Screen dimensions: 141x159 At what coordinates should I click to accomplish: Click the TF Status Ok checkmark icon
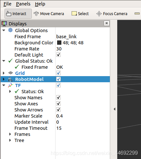pyautogui.click(x=17, y=91)
